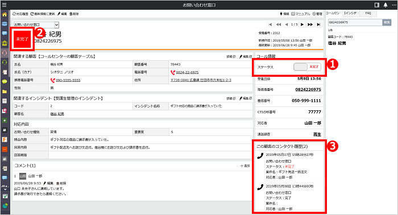This screenshot has height=215, width=398.
Task: Open the 顧客名 link 塩谷 紀男 in the incident section
Action: (57, 114)
